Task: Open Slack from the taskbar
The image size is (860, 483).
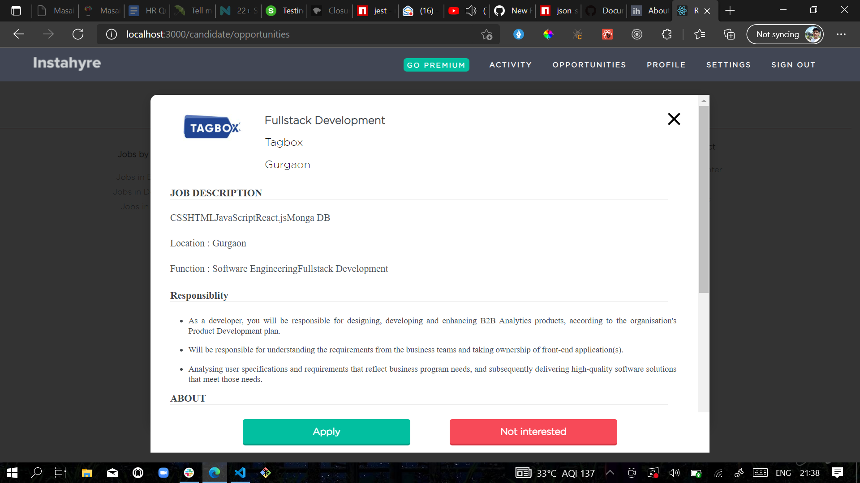Action: pos(189,473)
